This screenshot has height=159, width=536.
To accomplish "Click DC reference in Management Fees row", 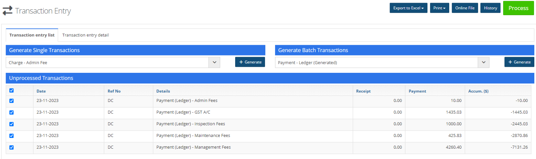I will pos(111,147).
